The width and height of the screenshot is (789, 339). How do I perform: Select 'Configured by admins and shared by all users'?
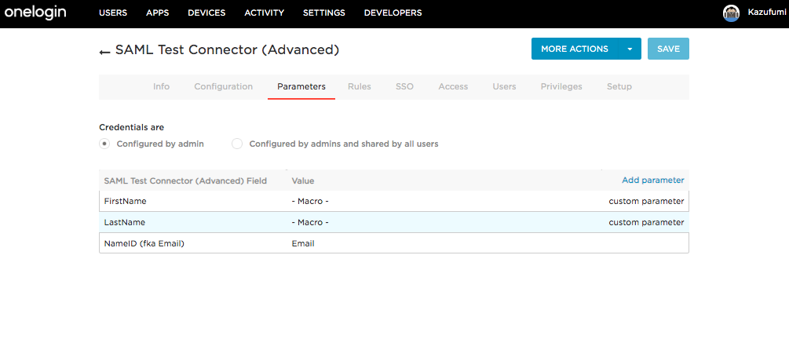(238, 144)
